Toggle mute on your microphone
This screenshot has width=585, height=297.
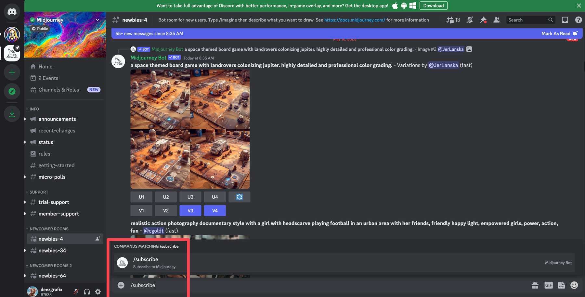click(x=75, y=291)
